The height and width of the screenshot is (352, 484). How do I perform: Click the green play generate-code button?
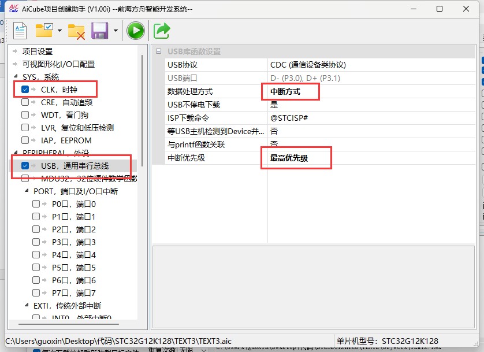tap(136, 31)
